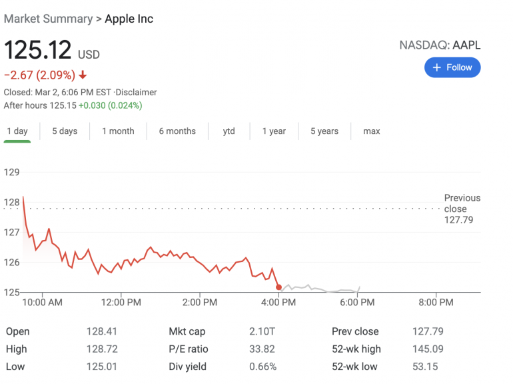Click the gray after-hours chart line
The width and height of the screenshot is (513, 384).
320,289
